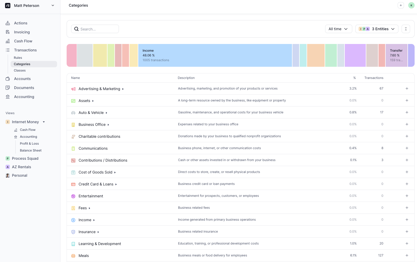Click the Documents icon in the sidebar

click(8, 88)
